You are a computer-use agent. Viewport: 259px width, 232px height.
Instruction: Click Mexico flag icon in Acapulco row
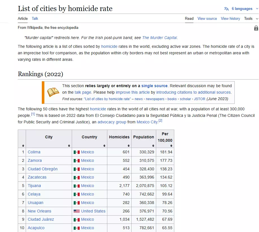(x=77, y=228)
